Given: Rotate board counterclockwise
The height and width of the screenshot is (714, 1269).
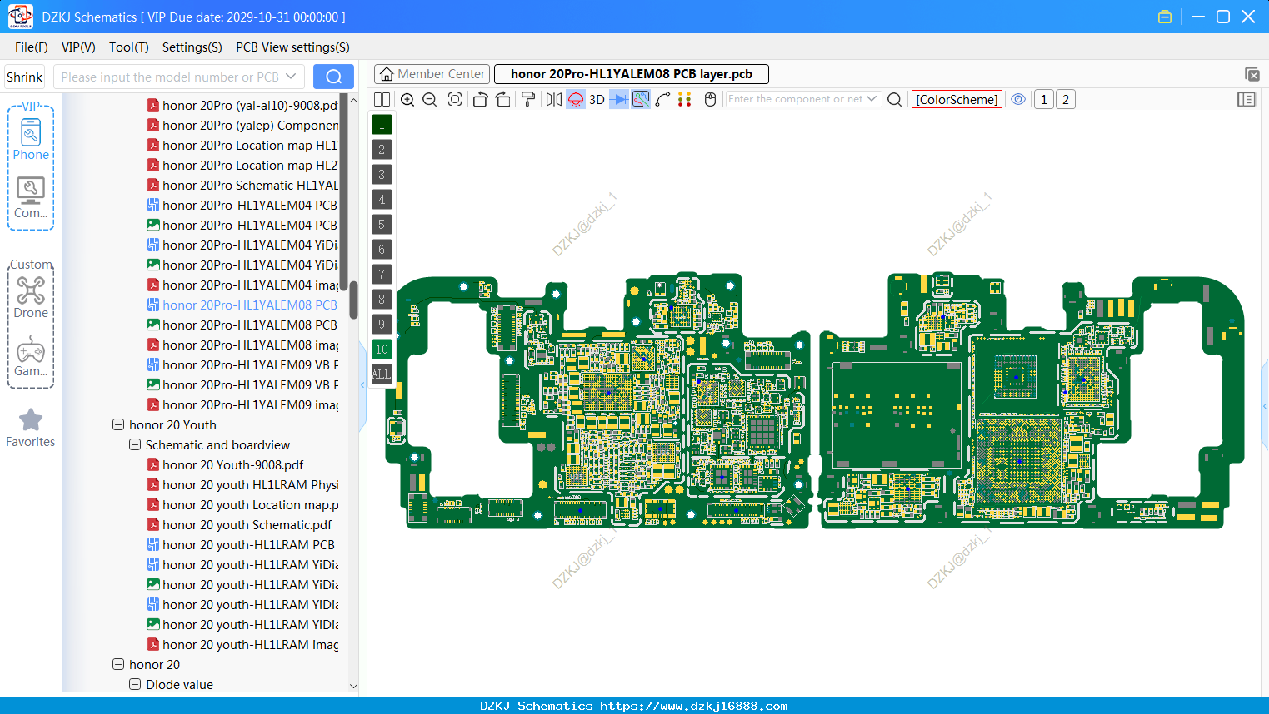Looking at the screenshot, I should [x=480, y=99].
